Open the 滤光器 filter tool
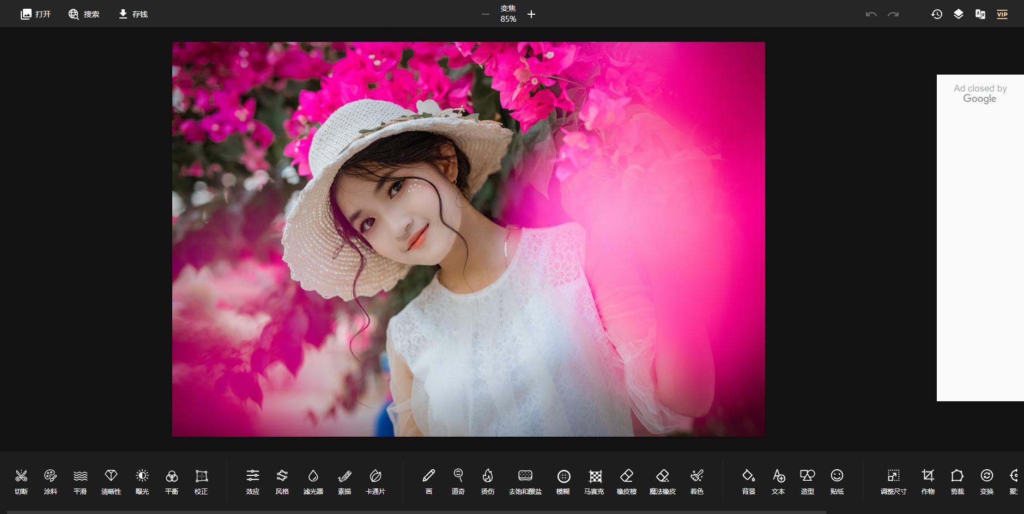The height and width of the screenshot is (514, 1024). tap(312, 481)
